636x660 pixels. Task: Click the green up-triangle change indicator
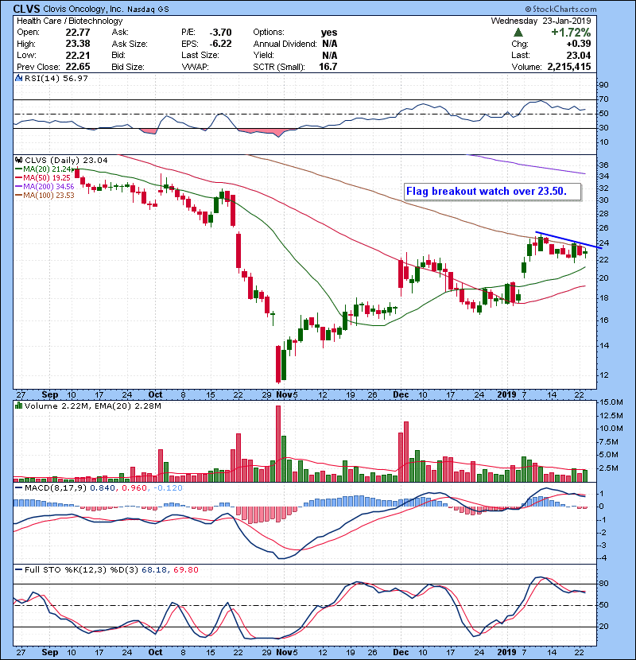(x=518, y=33)
